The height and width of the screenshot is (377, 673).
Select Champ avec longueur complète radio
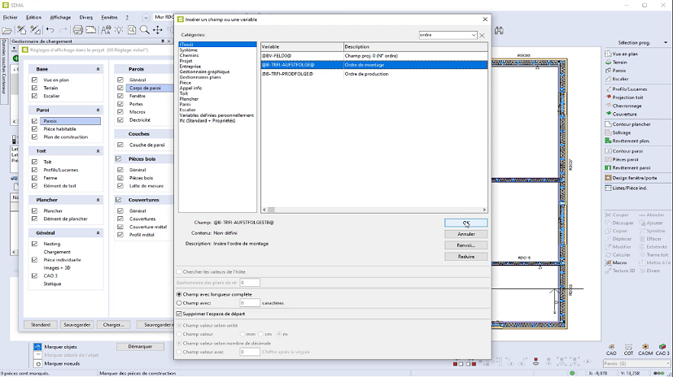(180, 293)
